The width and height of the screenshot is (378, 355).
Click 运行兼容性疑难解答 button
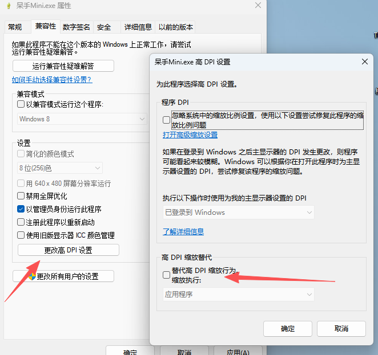coord(63,66)
